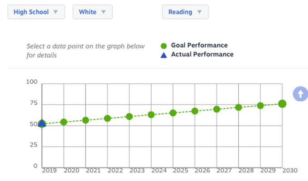Pick the 2027 goal data point
The height and width of the screenshot is (181, 308).
[x=217, y=109]
